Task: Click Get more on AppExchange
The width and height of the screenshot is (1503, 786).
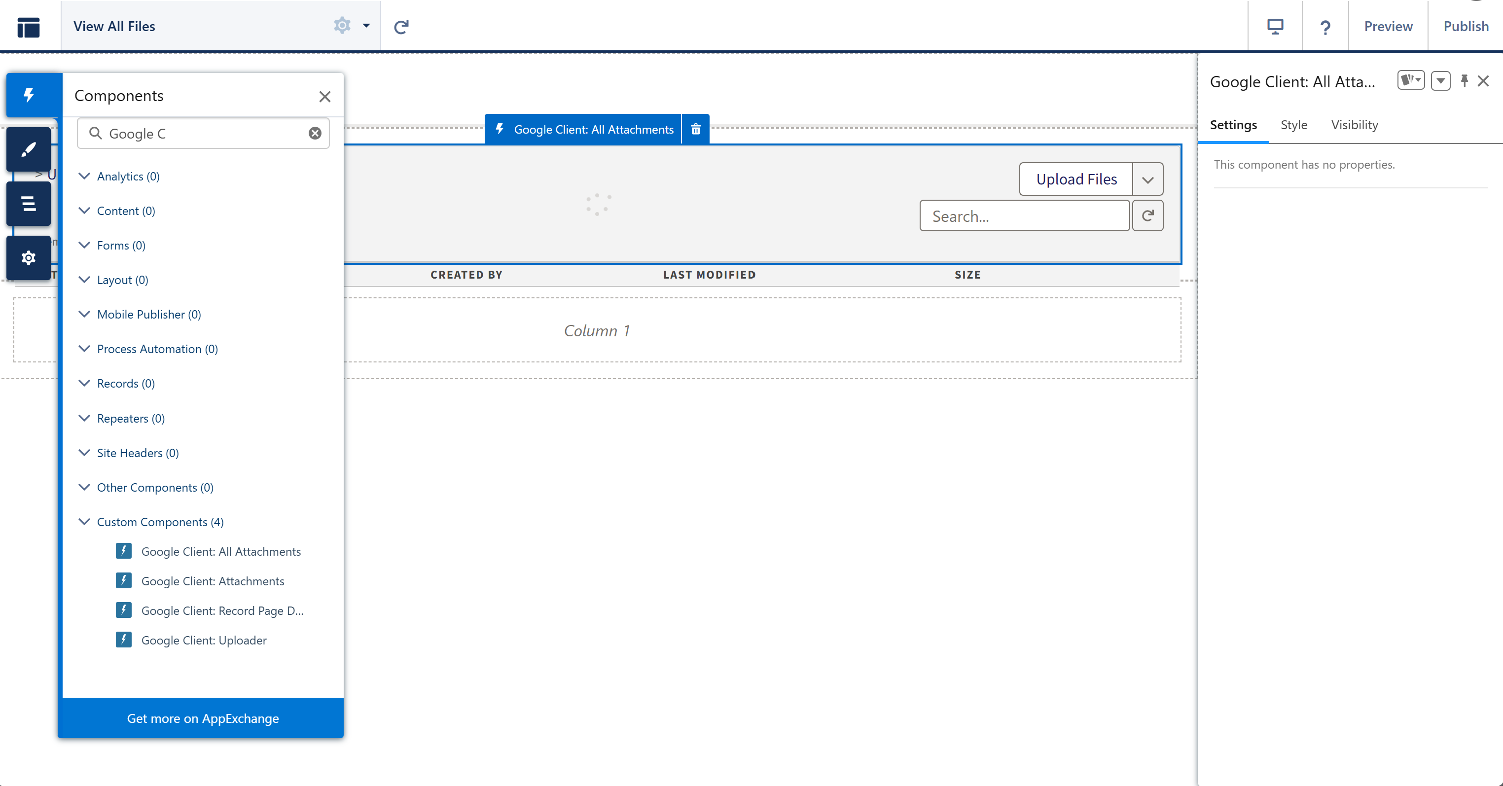Action: (203, 718)
